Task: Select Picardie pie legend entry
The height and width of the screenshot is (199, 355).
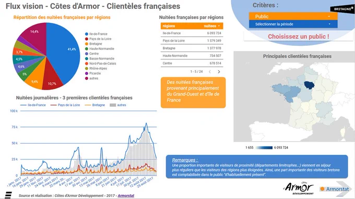Action: click(93, 73)
